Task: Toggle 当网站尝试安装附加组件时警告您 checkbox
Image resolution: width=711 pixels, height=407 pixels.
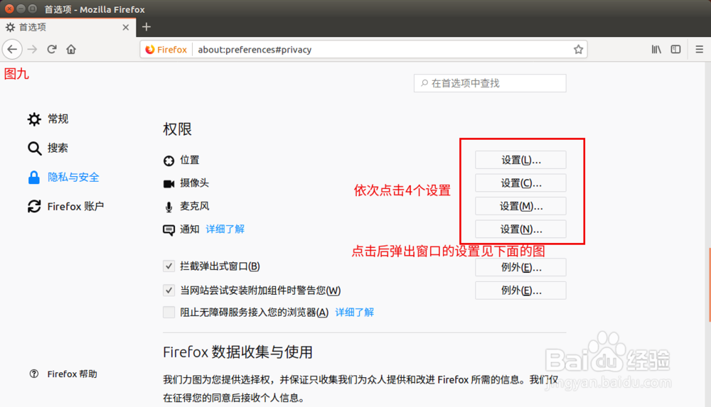Action: coord(169,290)
